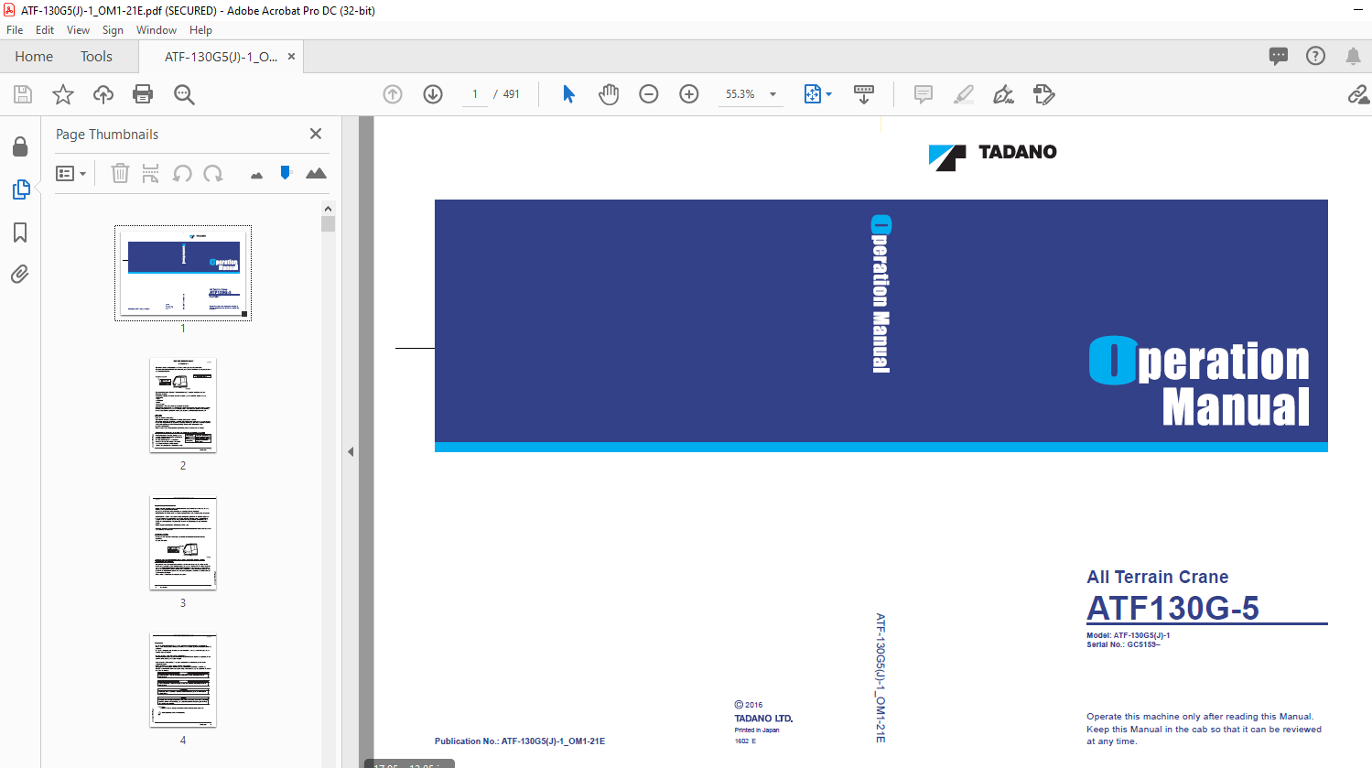Open the Bookmarks panel icon

20,233
